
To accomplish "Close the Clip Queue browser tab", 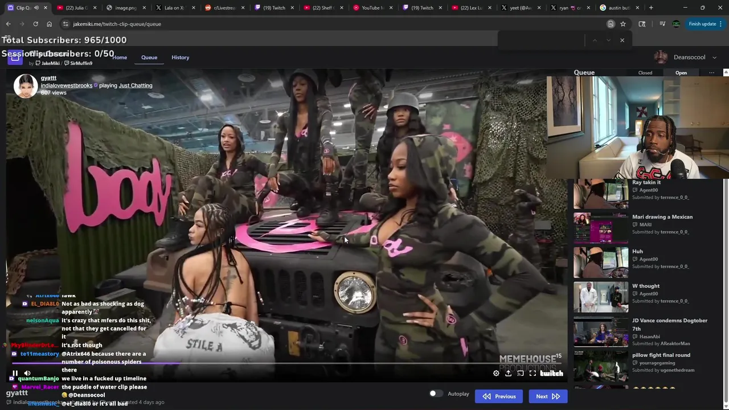I will pyautogui.click(x=46, y=8).
